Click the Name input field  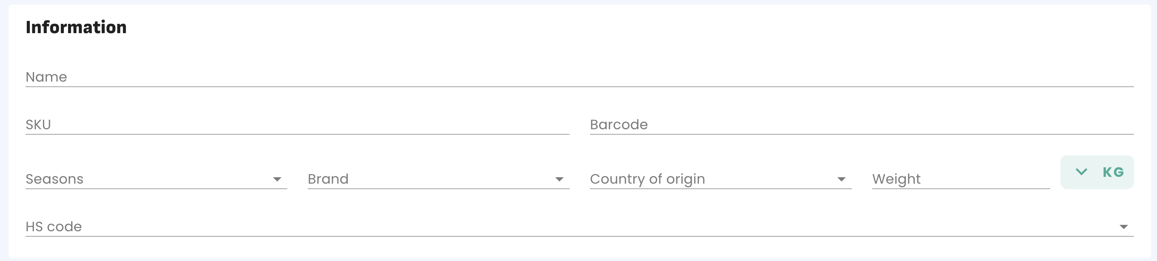coord(579,77)
